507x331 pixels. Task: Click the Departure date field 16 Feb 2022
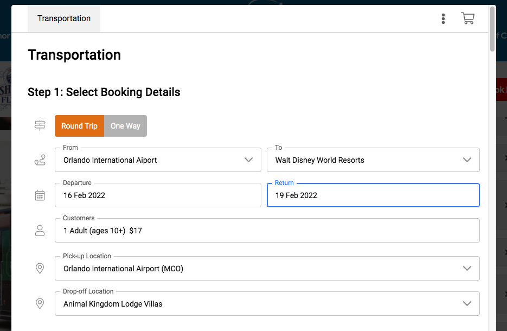click(157, 195)
